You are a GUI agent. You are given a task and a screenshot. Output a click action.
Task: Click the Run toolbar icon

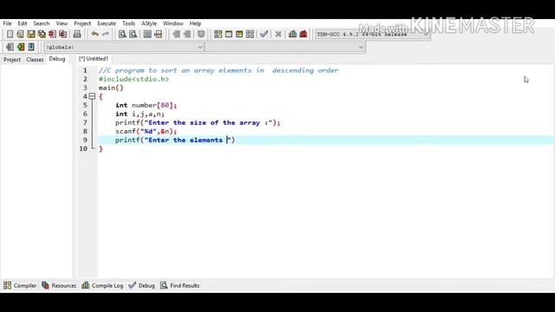229,34
